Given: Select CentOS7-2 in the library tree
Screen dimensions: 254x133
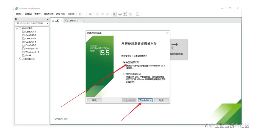Looking at the screenshot, I should 31,35.
